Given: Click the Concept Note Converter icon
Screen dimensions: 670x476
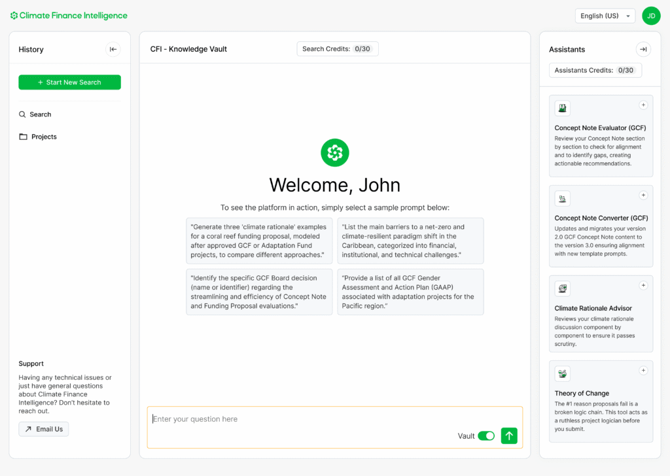Looking at the screenshot, I should (562, 198).
